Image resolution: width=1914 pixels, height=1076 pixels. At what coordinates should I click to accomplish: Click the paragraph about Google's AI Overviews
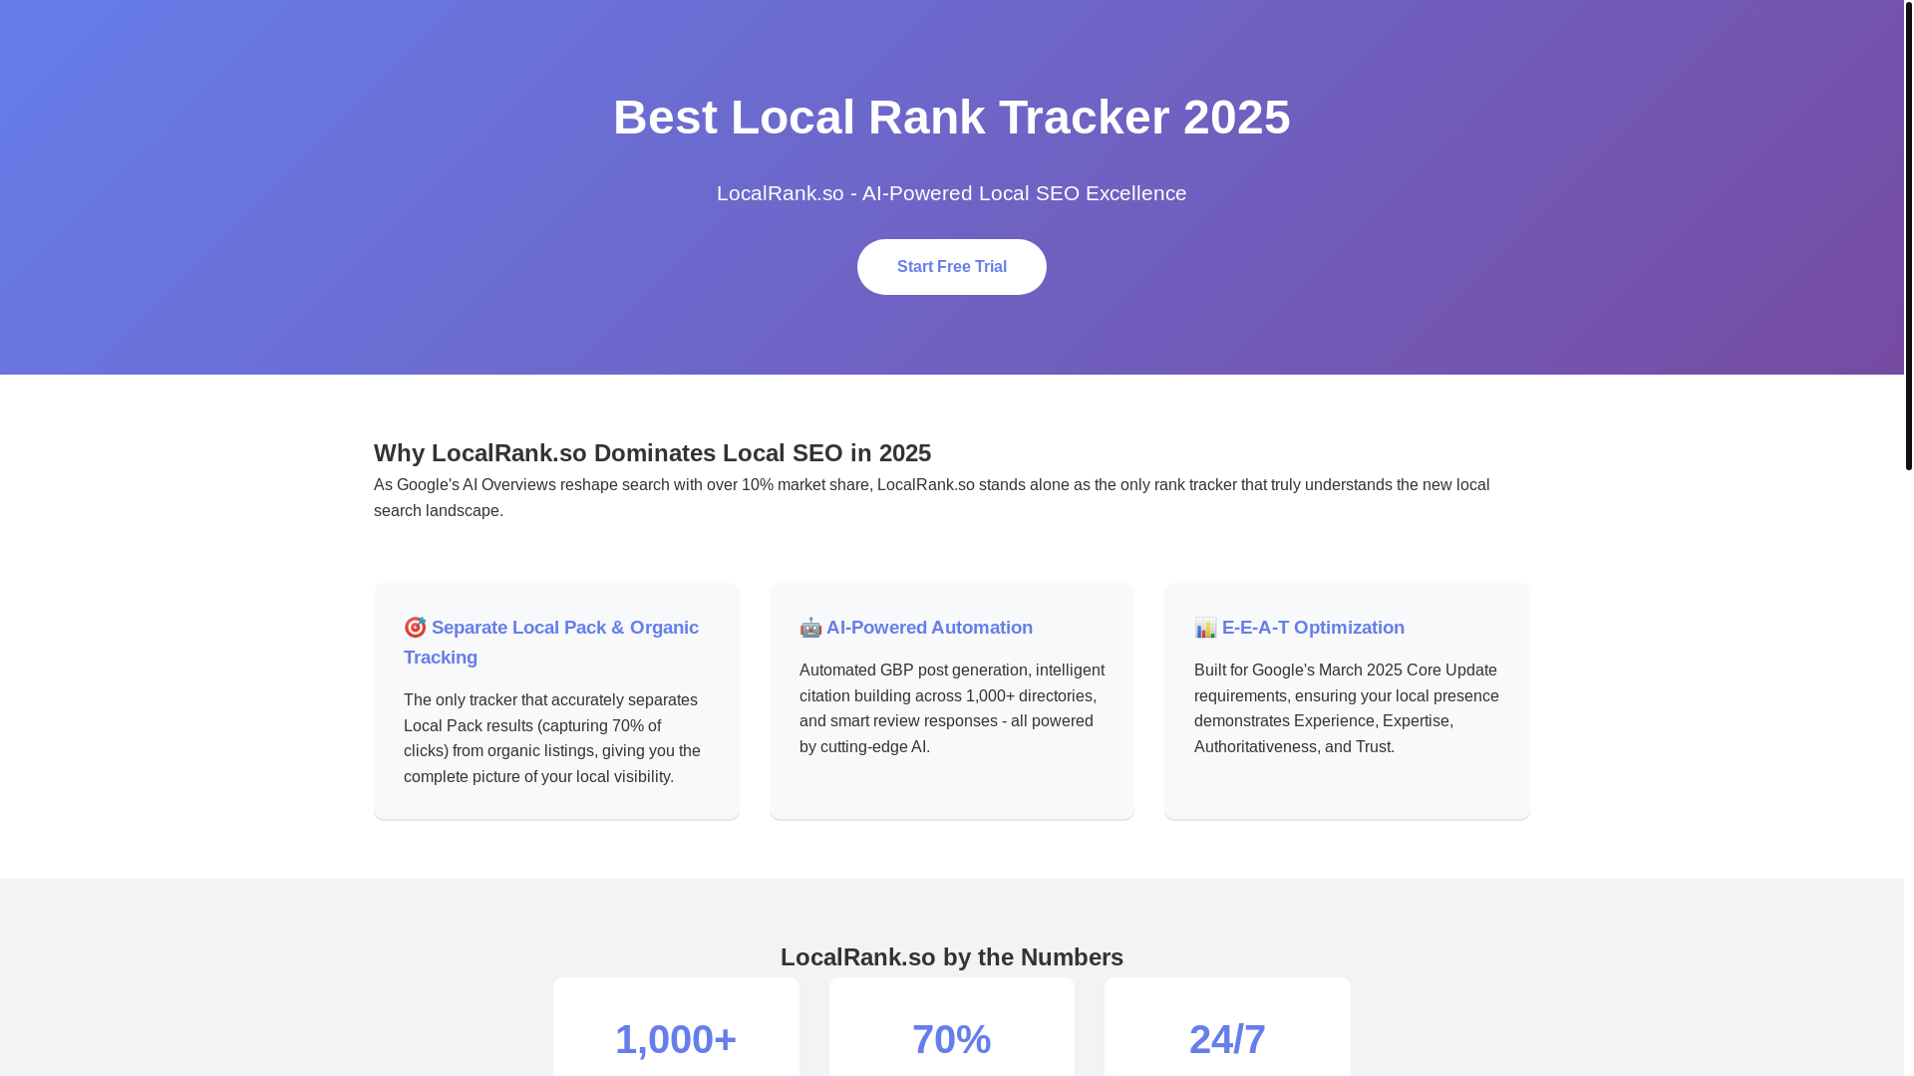[931, 498]
